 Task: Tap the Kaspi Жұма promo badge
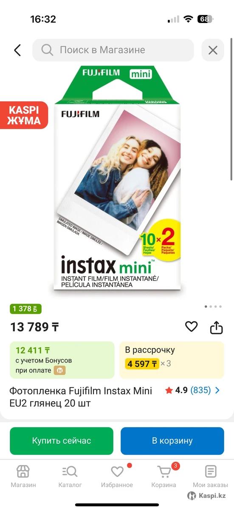[x=24, y=115]
